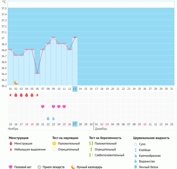Click the 'Прием лекарств' pill icon
The height and width of the screenshot is (169, 177).
coord(39,167)
